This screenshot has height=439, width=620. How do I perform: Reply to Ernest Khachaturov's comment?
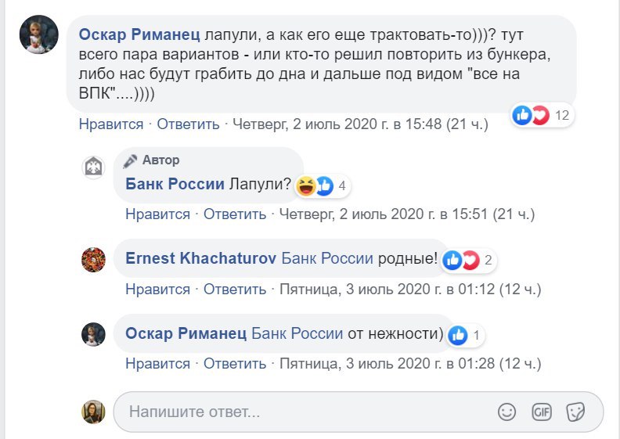tap(235, 290)
